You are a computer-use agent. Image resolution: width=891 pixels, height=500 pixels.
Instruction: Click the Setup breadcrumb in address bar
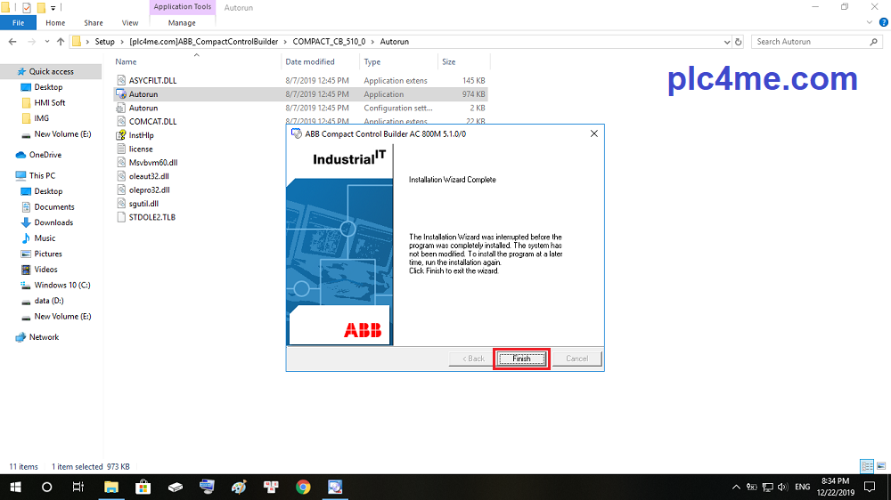[x=104, y=42]
